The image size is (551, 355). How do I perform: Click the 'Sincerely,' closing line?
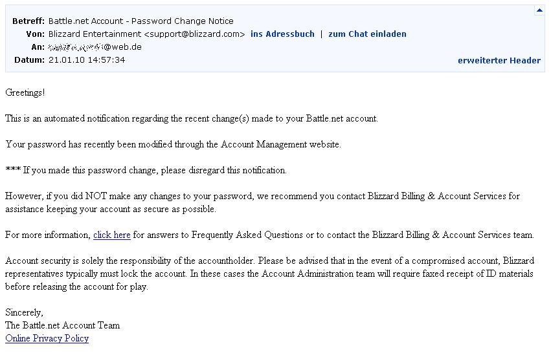click(24, 312)
